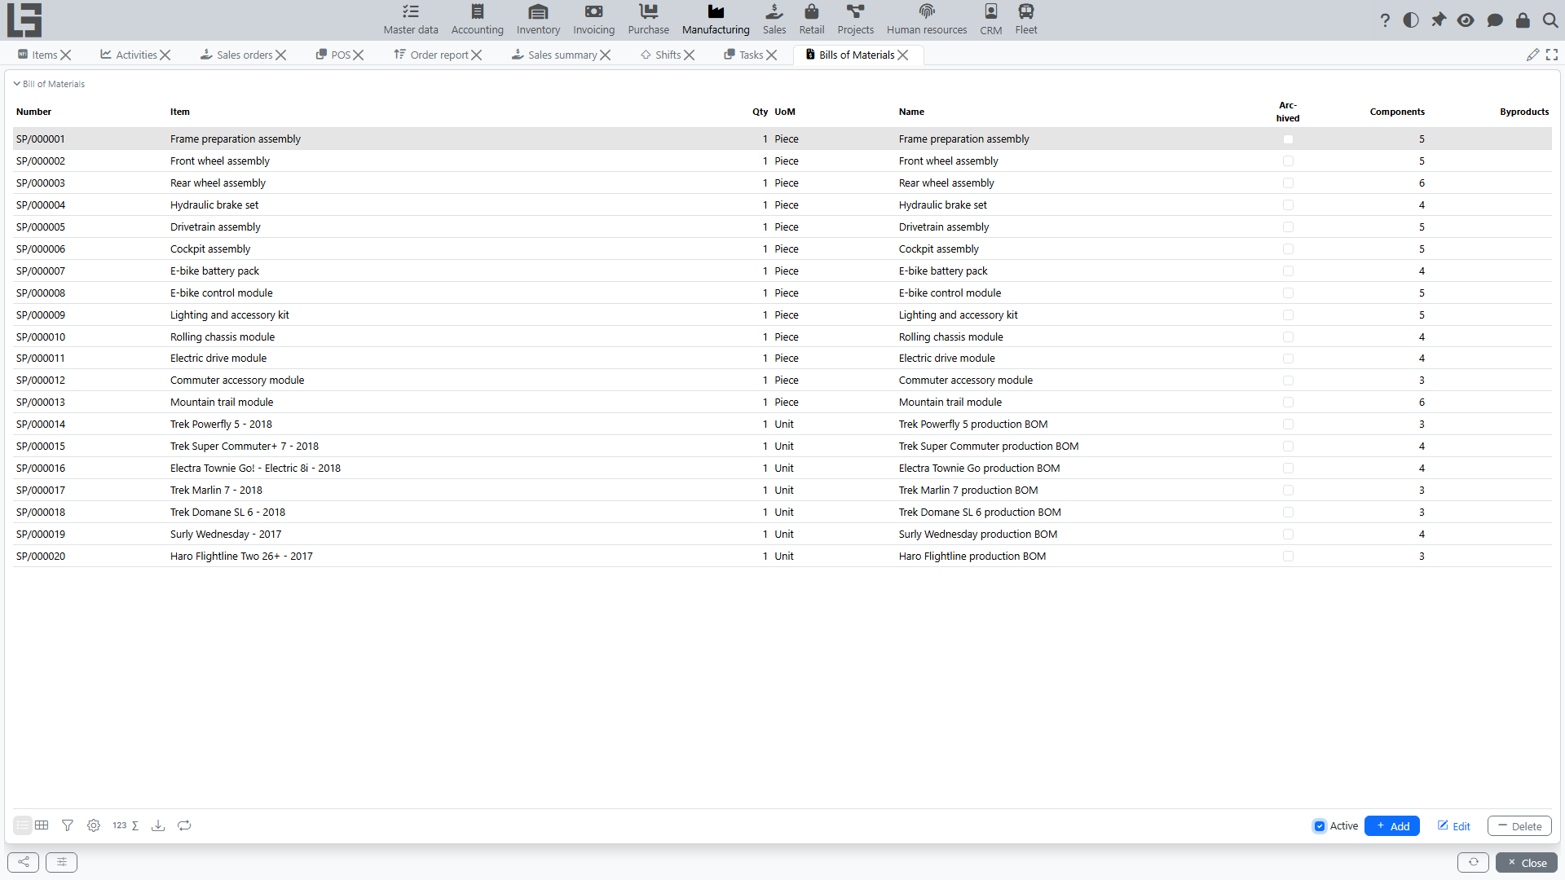Viewport: 1565px width, 880px height.
Task: Switch to the Sales orders tab
Action: point(237,55)
